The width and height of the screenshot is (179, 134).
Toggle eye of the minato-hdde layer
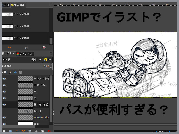4,118
